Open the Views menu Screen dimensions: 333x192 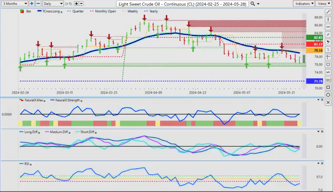[323, 4]
